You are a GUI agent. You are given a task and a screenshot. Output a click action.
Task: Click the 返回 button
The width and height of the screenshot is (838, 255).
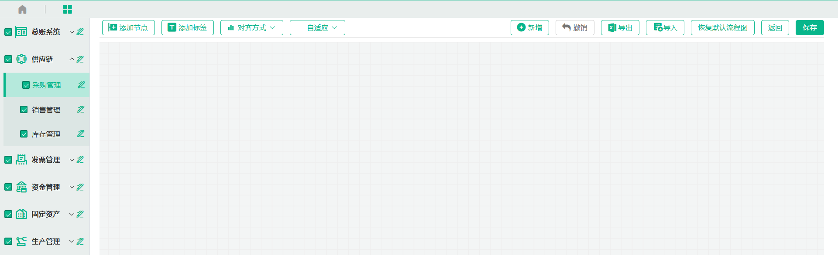pyautogui.click(x=775, y=27)
